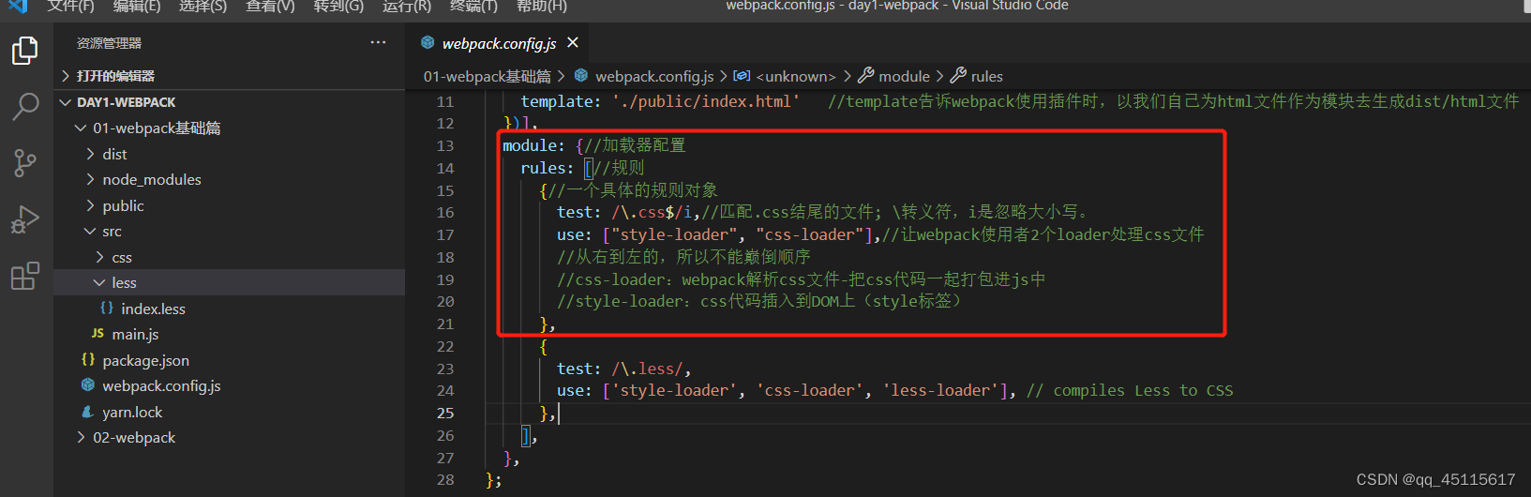Expand the node_modules folder
This screenshot has height=497, width=1531.
click(230, 179)
